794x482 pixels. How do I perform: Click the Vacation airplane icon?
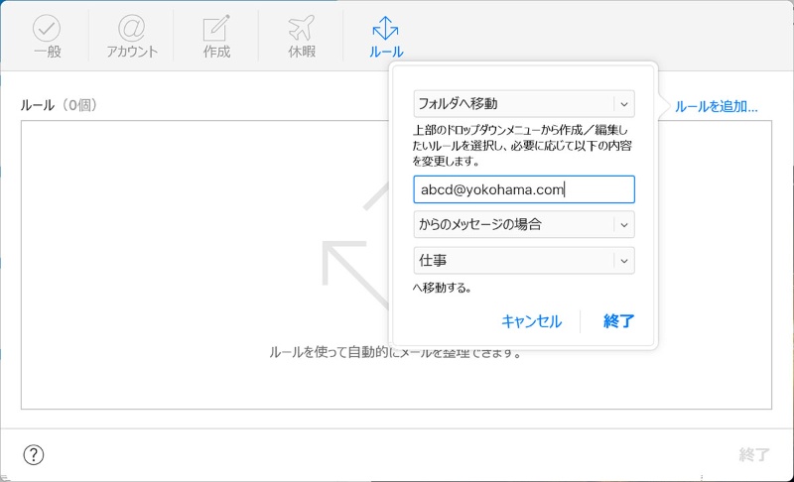[x=301, y=28]
